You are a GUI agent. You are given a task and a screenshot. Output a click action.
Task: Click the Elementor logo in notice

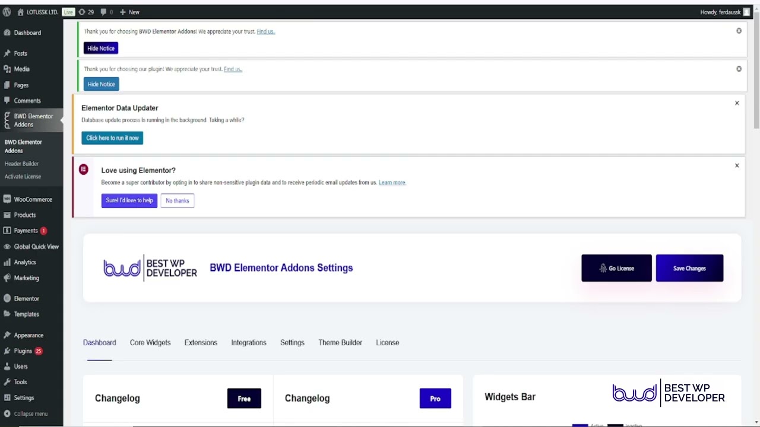click(84, 170)
